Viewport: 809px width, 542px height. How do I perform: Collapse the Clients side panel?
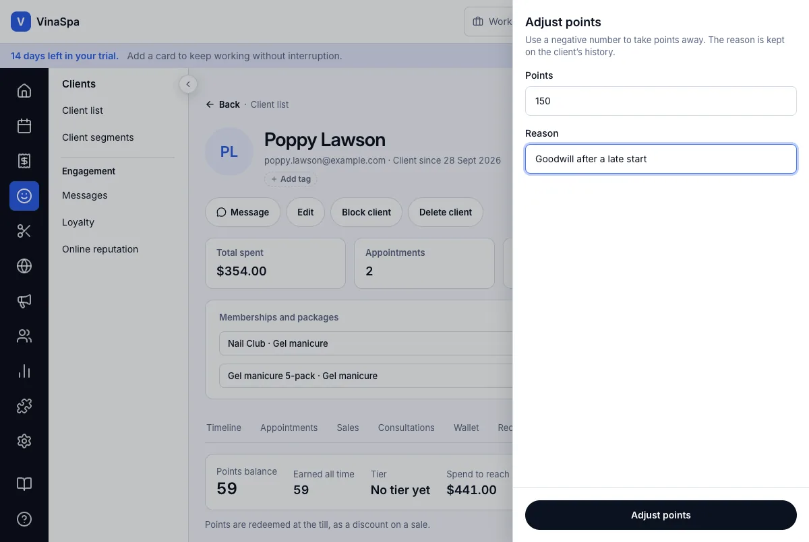[188, 84]
